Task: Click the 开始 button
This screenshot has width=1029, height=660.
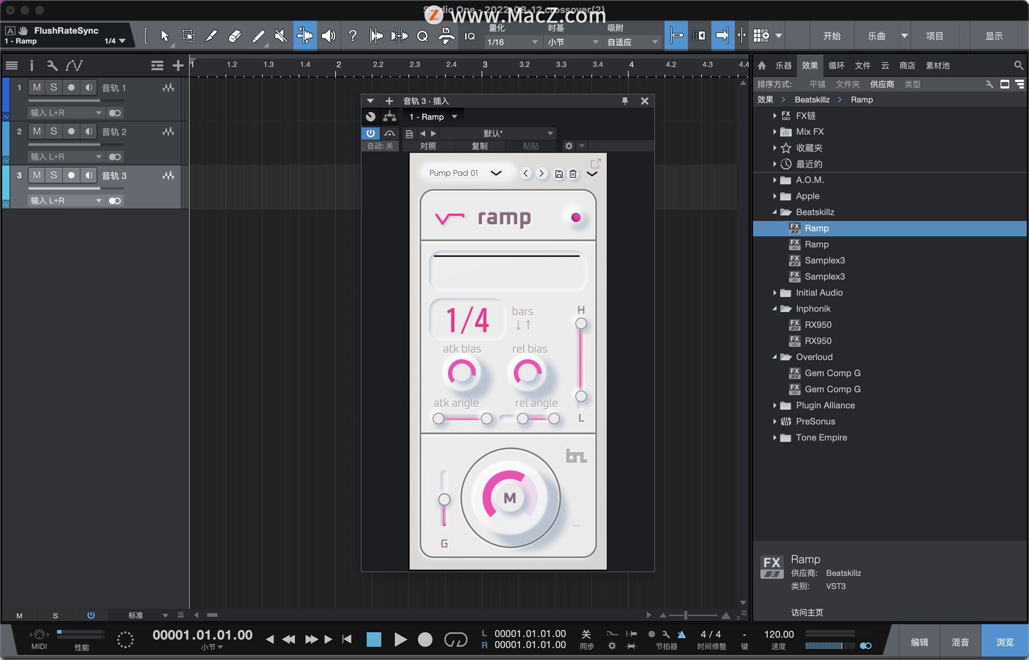Action: (832, 36)
